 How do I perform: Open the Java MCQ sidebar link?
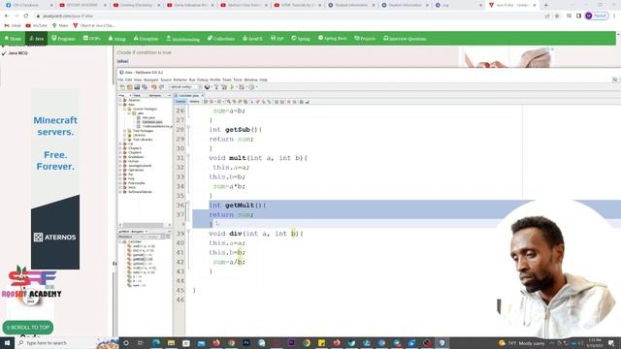pos(17,53)
